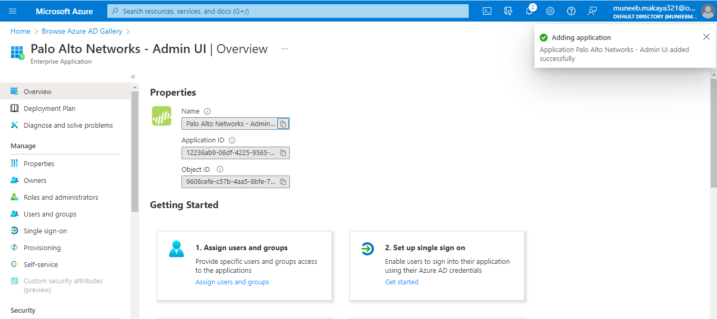717x319 pixels.
Task: Copy the Object ID to clipboard
Action: [x=283, y=181]
